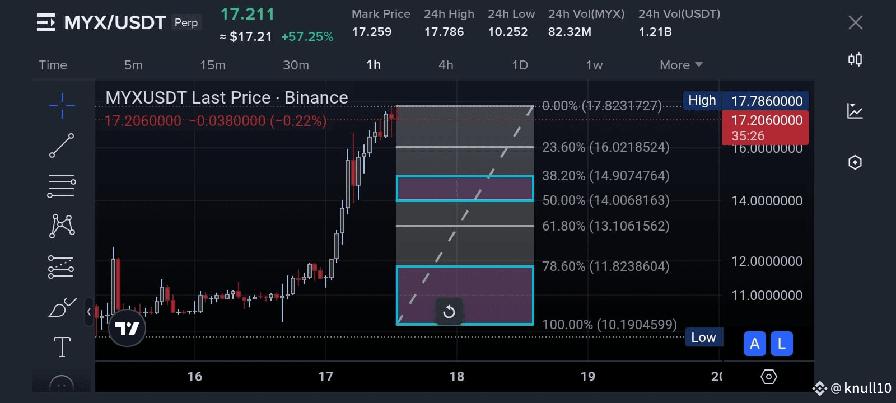The height and width of the screenshot is (403, 896).
Task: Open the forecasting and measurement tools
Action: point(62,267)
